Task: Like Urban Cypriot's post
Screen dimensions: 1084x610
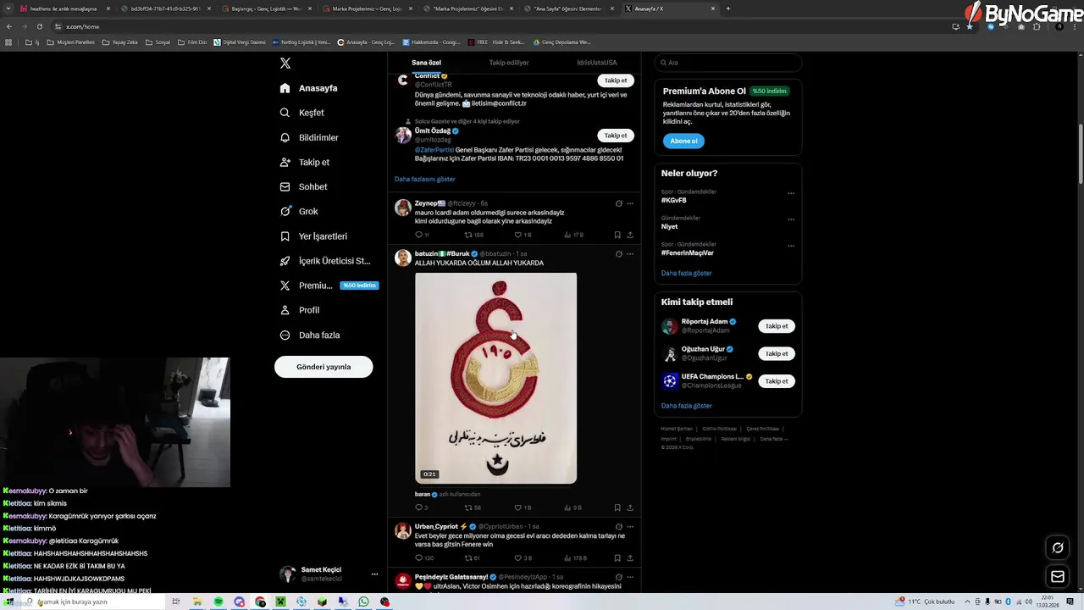Action: (523, 557)
